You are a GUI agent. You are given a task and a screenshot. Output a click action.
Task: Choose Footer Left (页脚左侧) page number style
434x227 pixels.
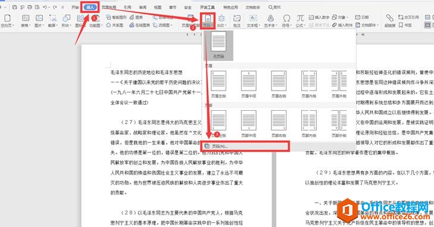tap(218, 123)
